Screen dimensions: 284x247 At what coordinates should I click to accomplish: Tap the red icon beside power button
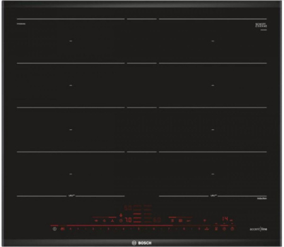[62, 229]
